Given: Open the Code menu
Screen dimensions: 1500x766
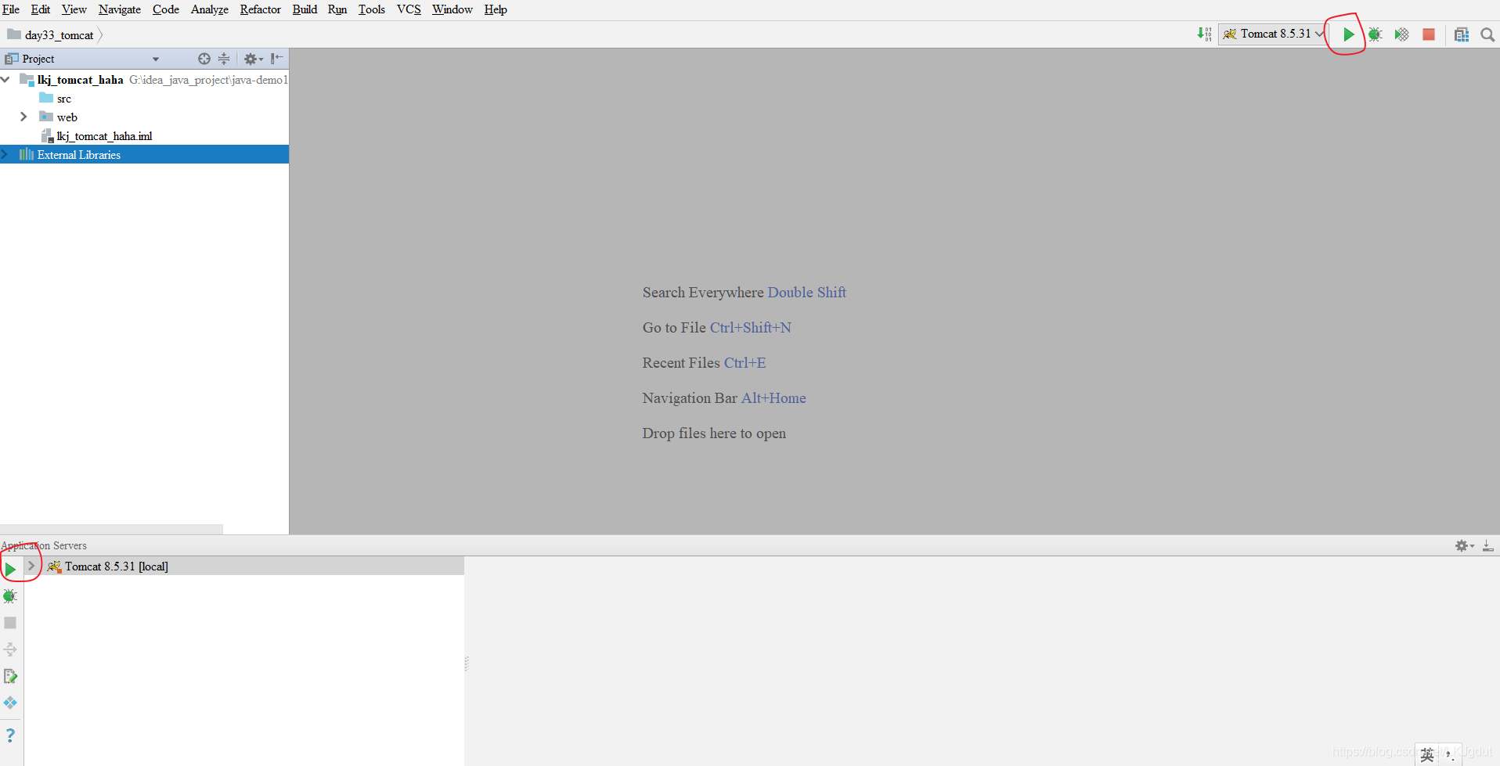Looking at the screenshot, I should (x=166, y=9).
